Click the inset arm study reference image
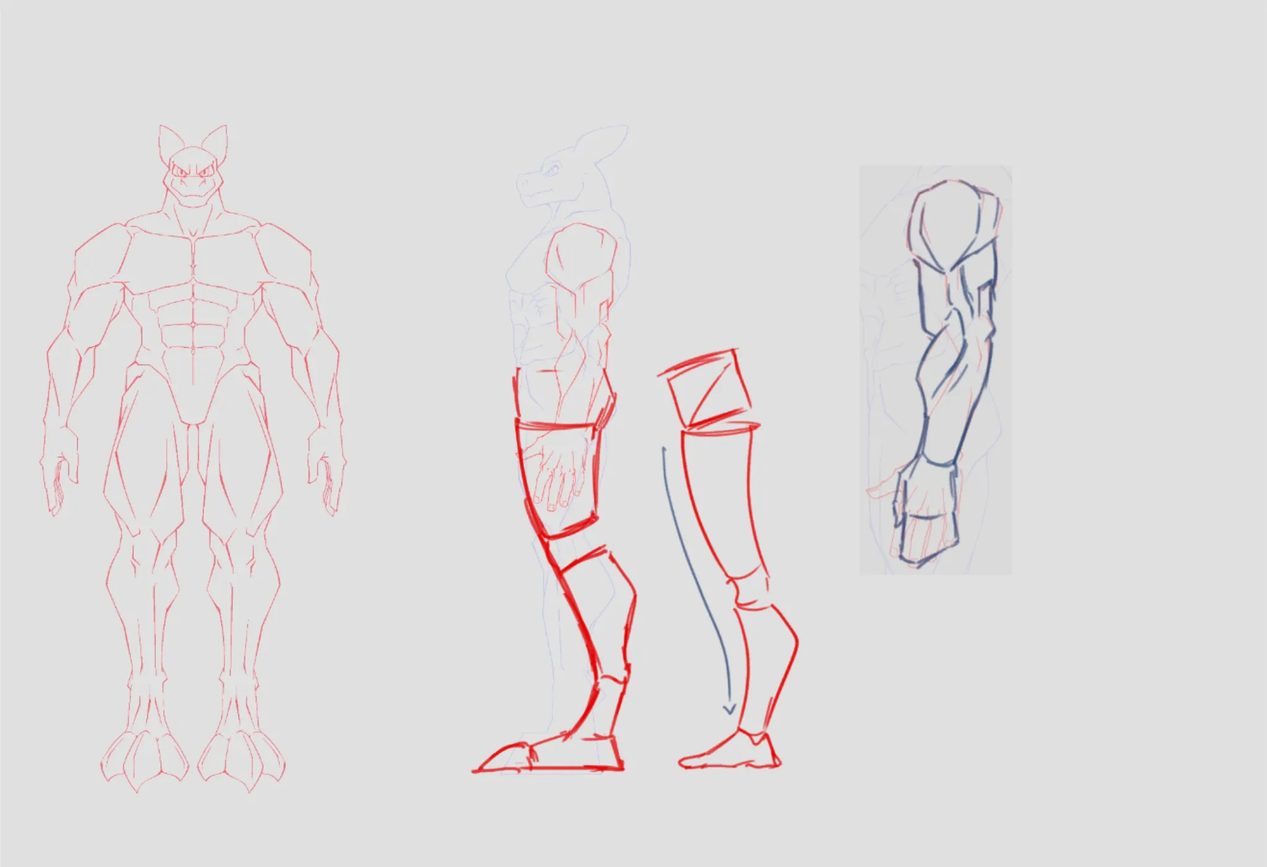Screen dimensions: 1267x867 [x=935, y=369]
